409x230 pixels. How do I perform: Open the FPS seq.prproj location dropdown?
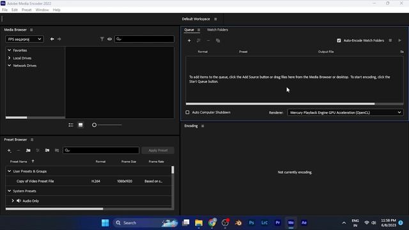tap(24, 39)
